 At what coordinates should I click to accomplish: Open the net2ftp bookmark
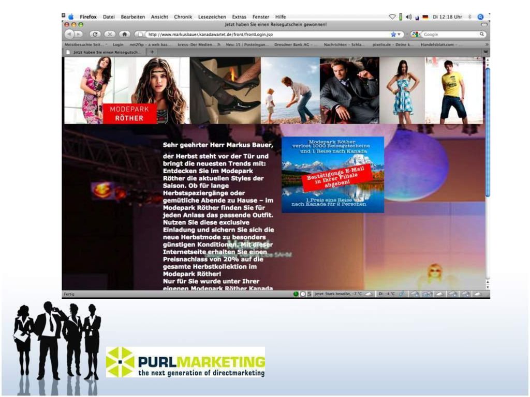point(151,44)
